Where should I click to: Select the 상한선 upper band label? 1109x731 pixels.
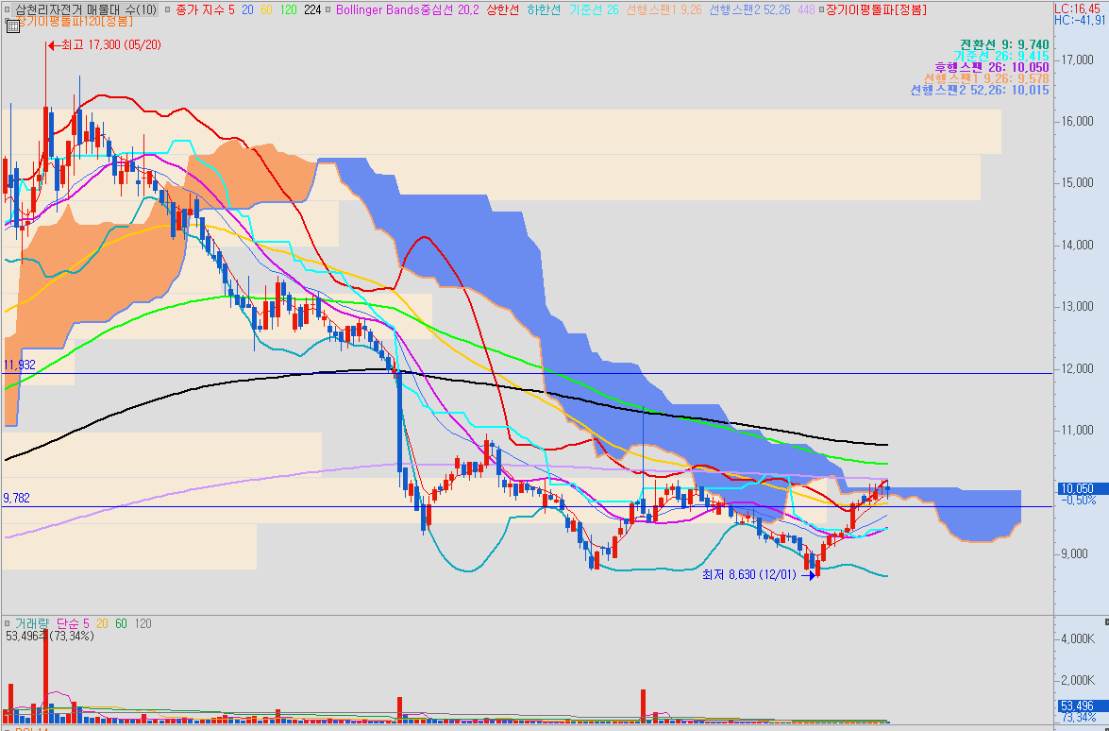tap(503, 9)
